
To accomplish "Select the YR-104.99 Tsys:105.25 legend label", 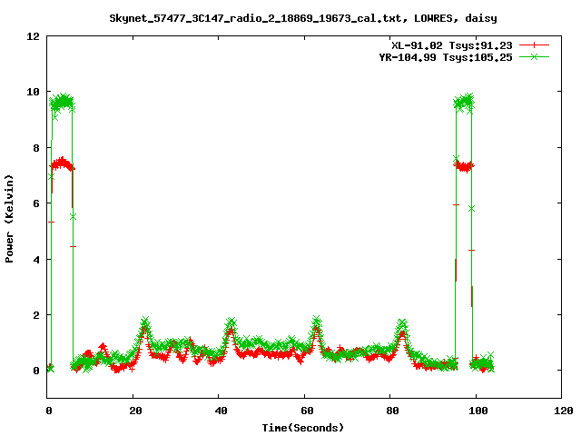I will pyautogui.click(x=446, y=57).
